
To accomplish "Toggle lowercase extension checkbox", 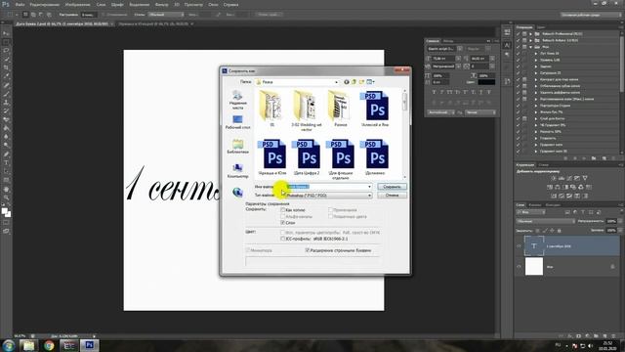I will point(308,250).
